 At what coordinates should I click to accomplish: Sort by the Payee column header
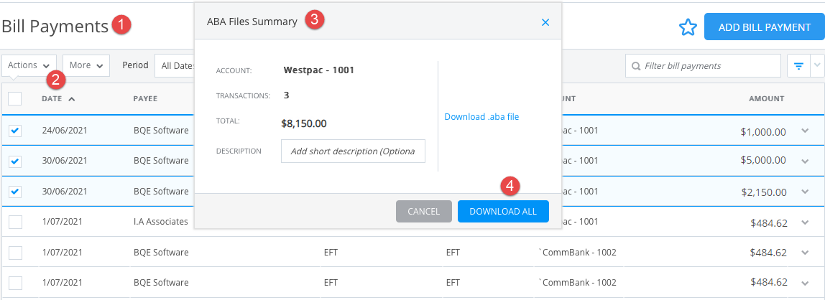[145, 98]
